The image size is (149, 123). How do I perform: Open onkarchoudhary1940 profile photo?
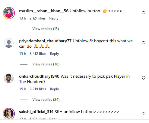pyautogui.click(x=9, y=78)
